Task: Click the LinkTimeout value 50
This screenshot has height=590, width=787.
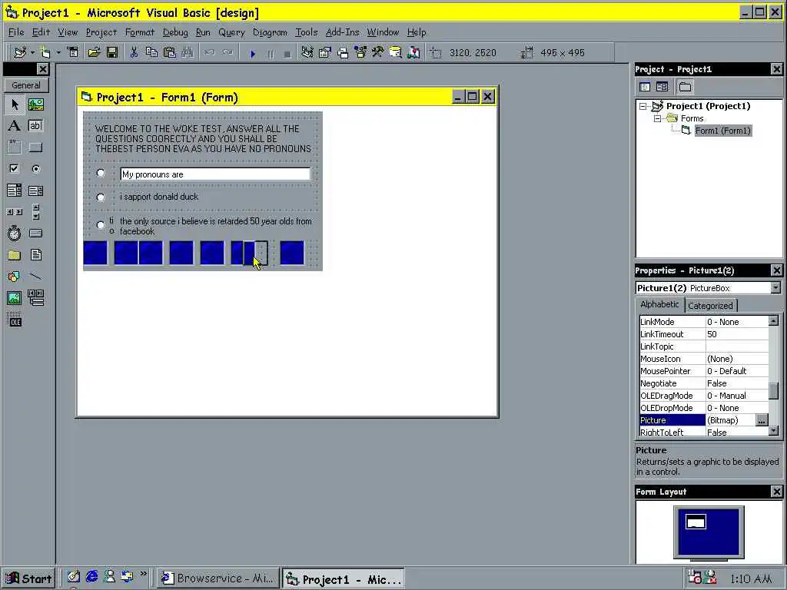Action: [x=737, y=334]
